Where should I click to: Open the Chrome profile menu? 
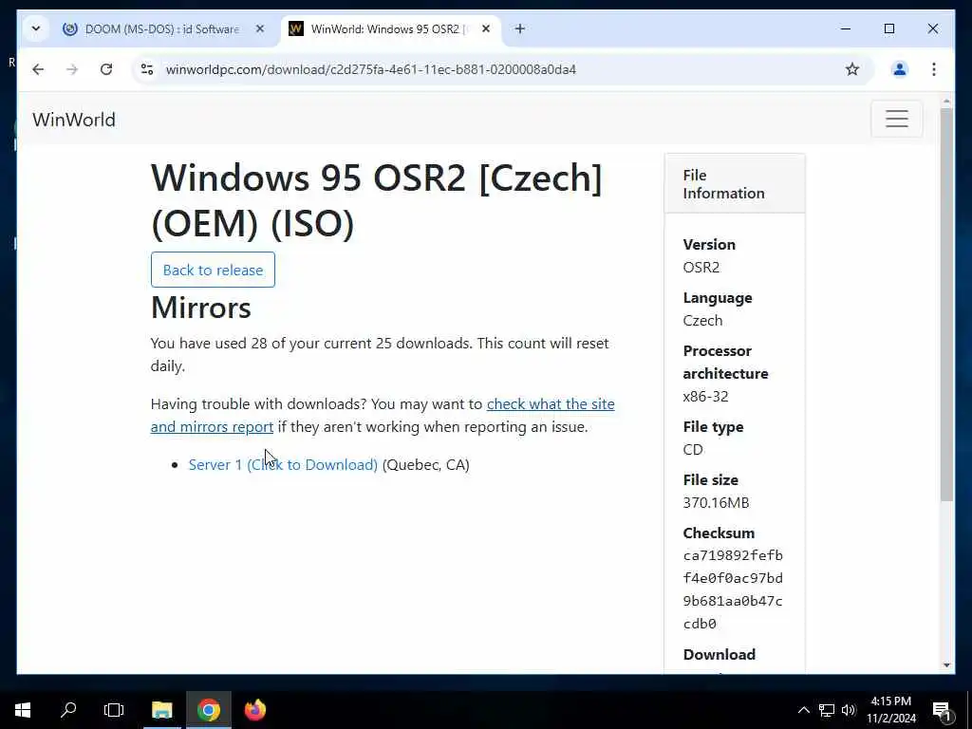coord(900,69)
